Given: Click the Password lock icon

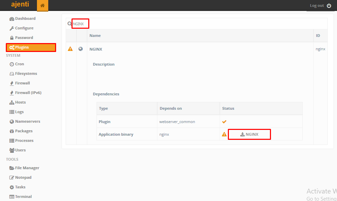Looking at the screenshot, I should 12,38.
